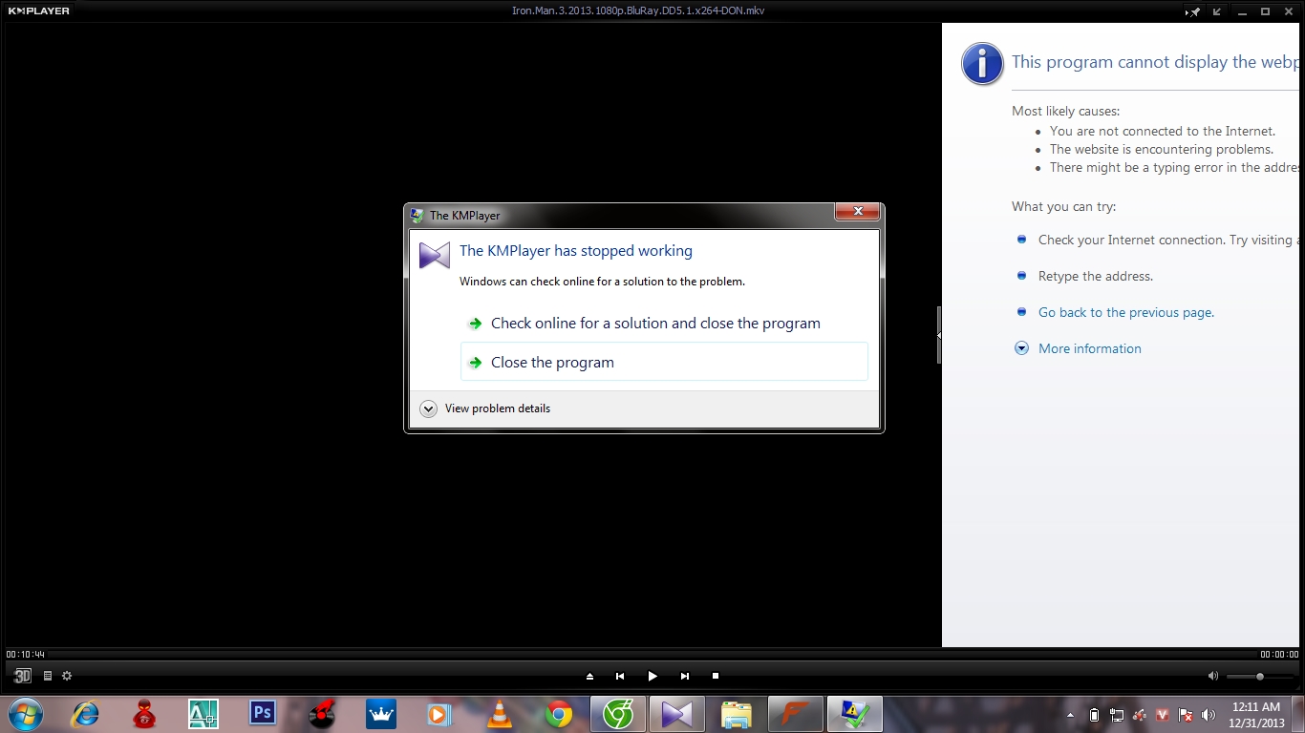Open the blue crown app on taskbar
Image resolution: width=1305 pixels, height=733 pixels.
pos(381,714)
